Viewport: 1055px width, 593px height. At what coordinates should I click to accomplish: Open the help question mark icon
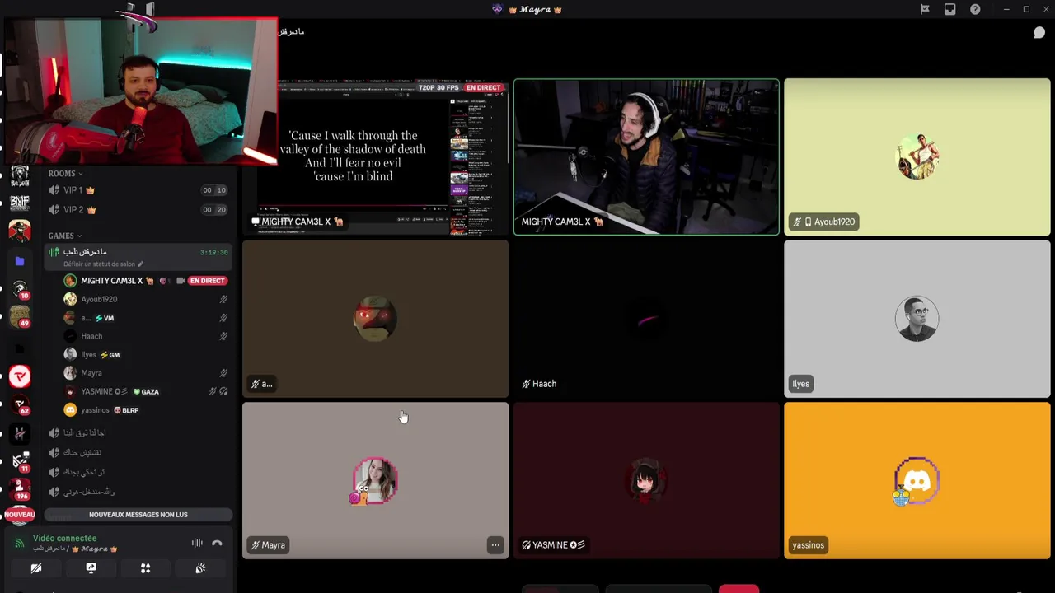[975, 9]
